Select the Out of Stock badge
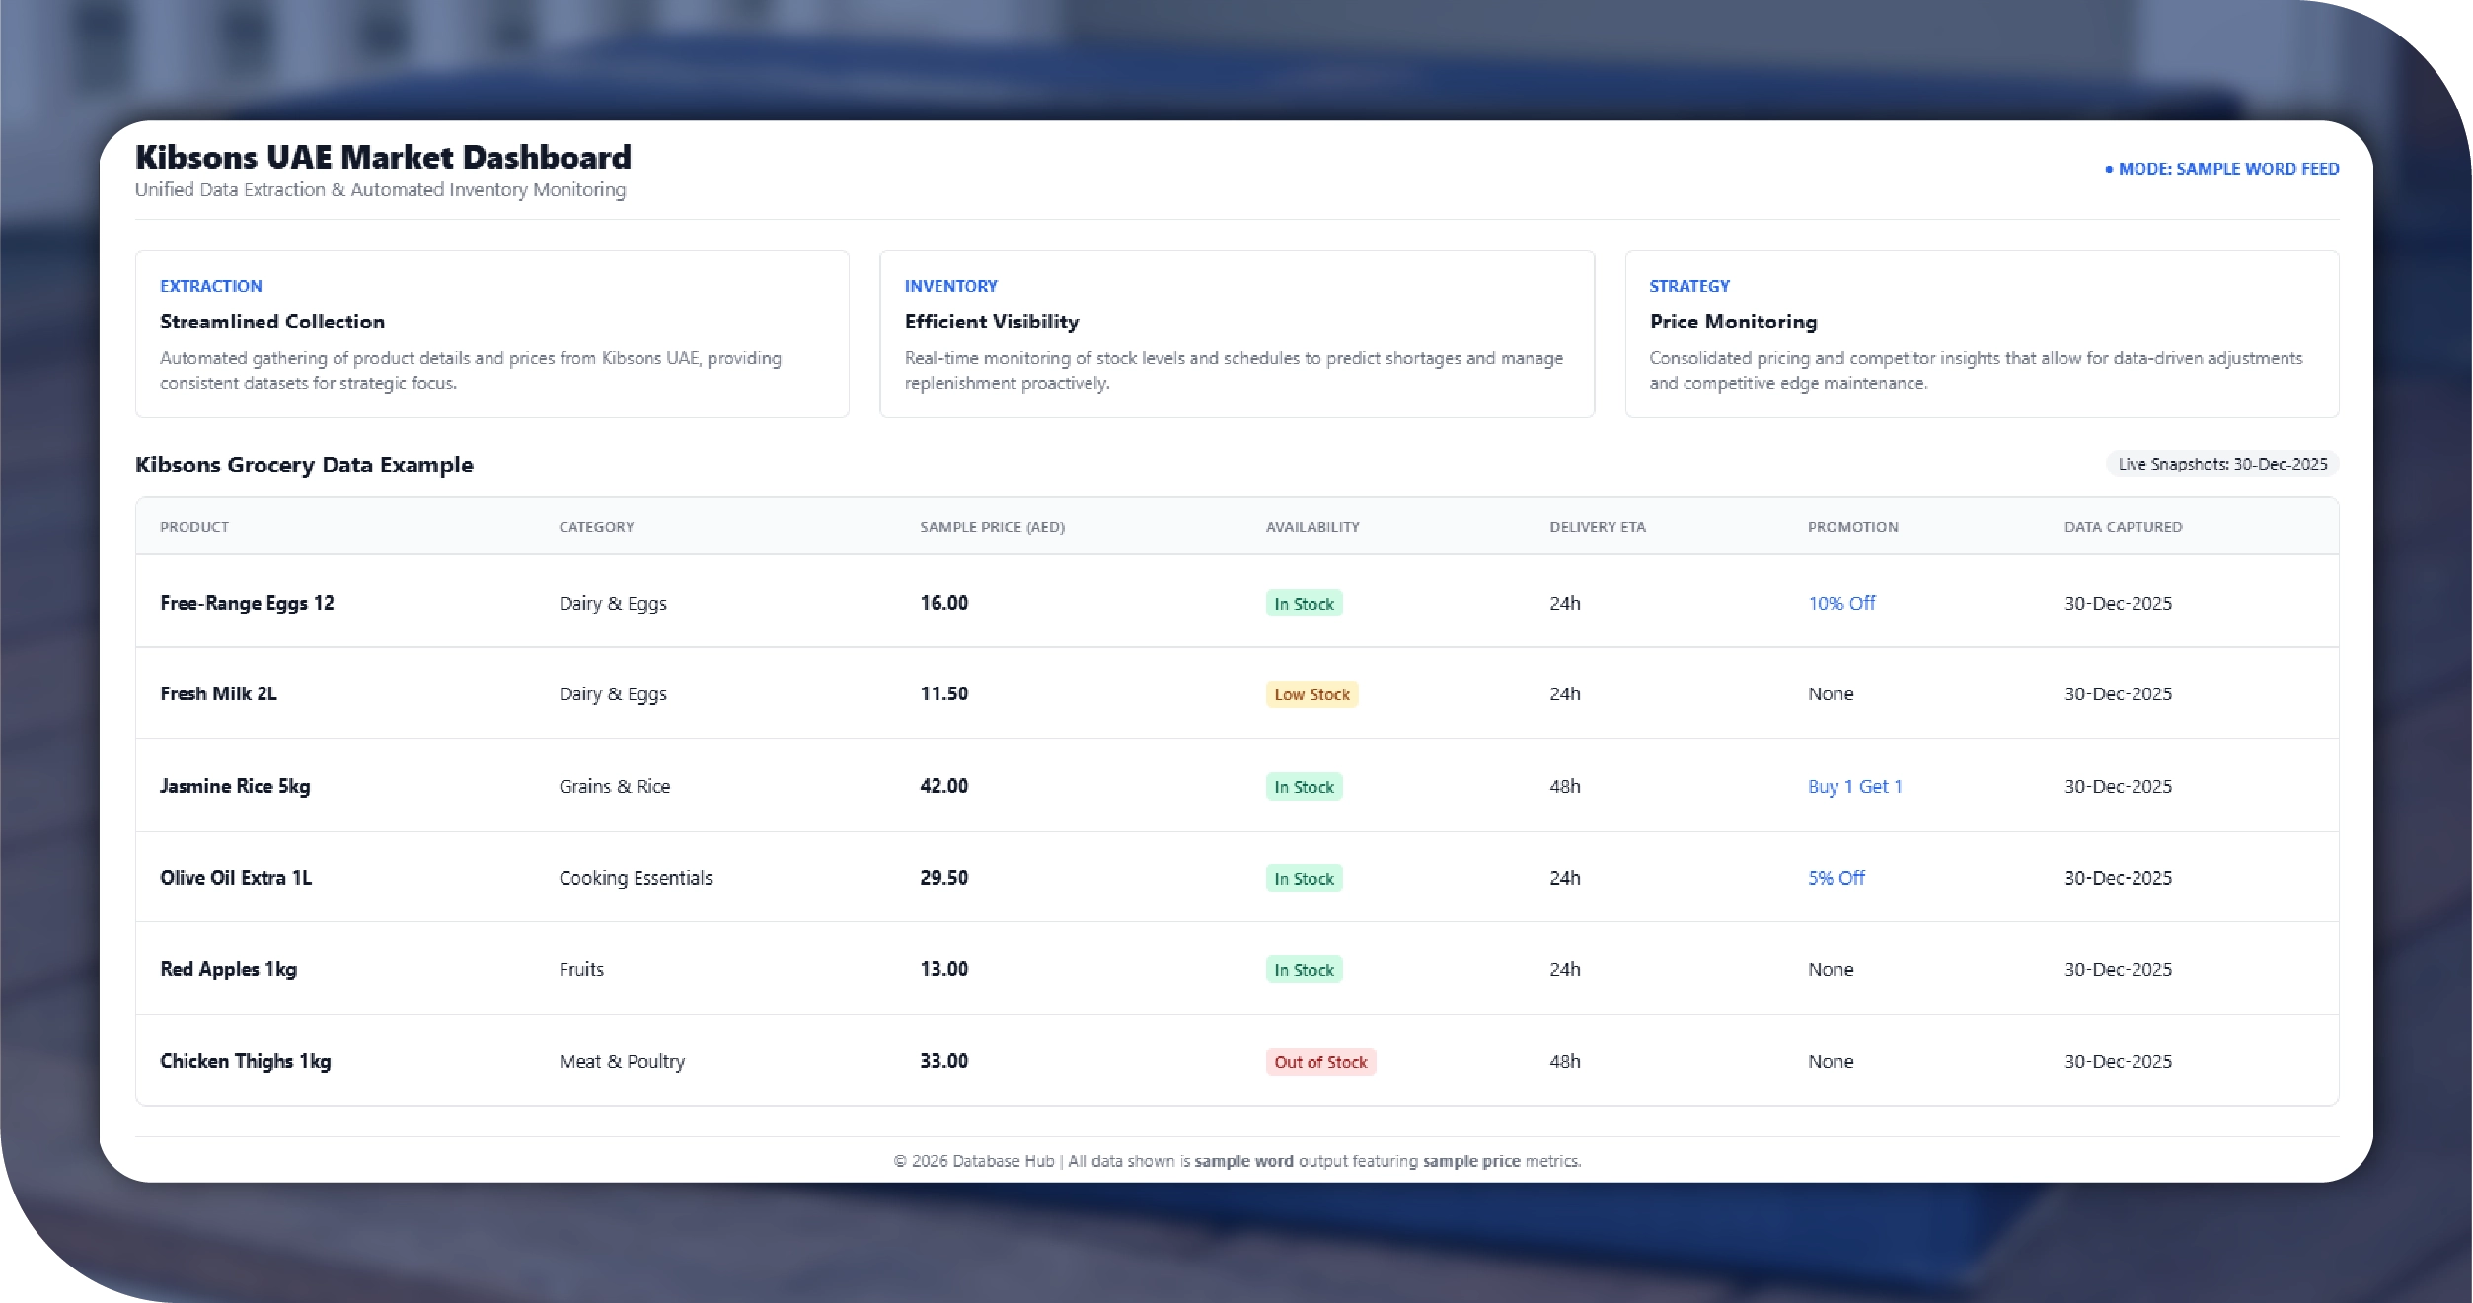The width and height of the screenshot is (2473, 1303). [1319, 1062]
